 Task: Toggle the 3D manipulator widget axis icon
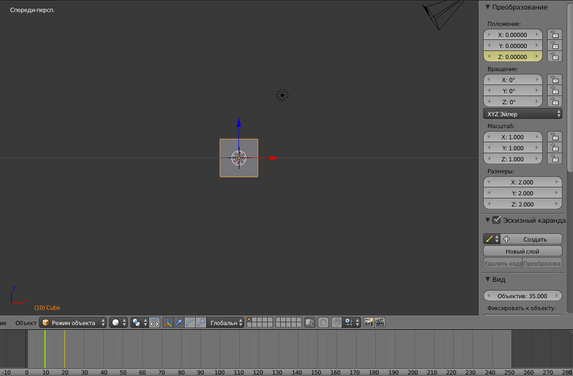coord(168,323)
